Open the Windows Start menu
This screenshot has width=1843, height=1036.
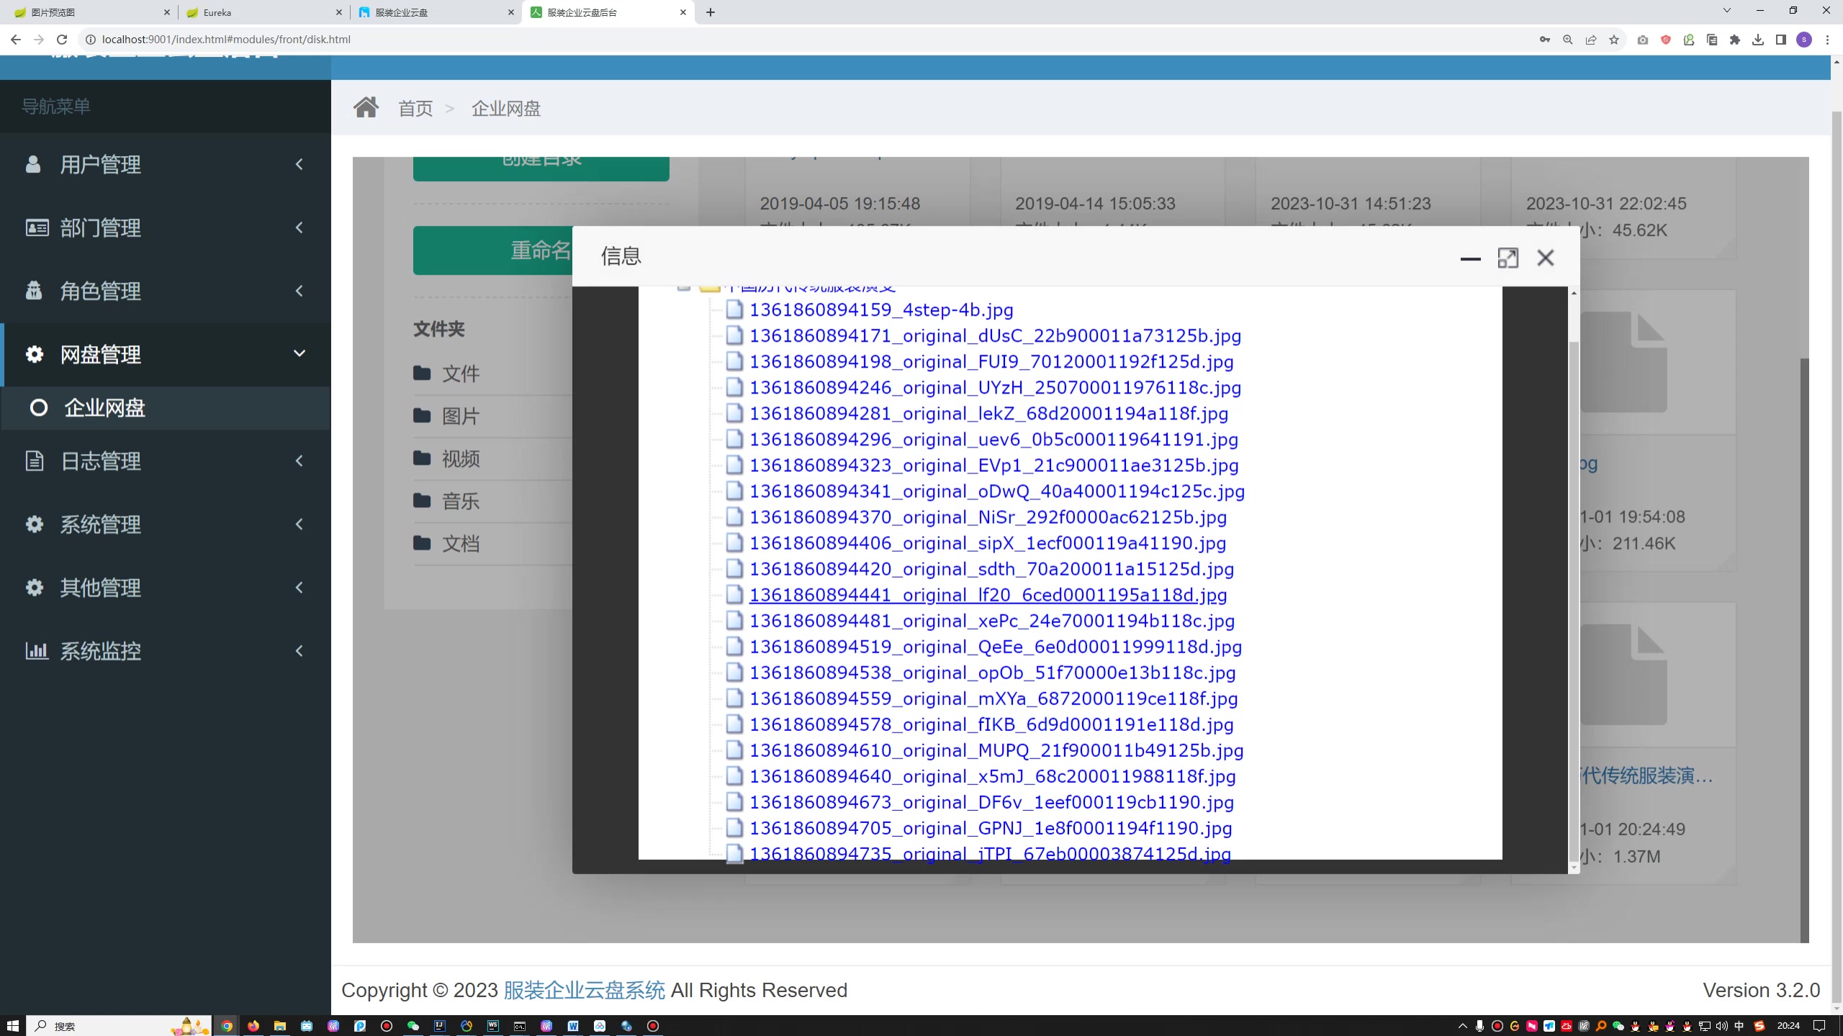coord(12,1025)
